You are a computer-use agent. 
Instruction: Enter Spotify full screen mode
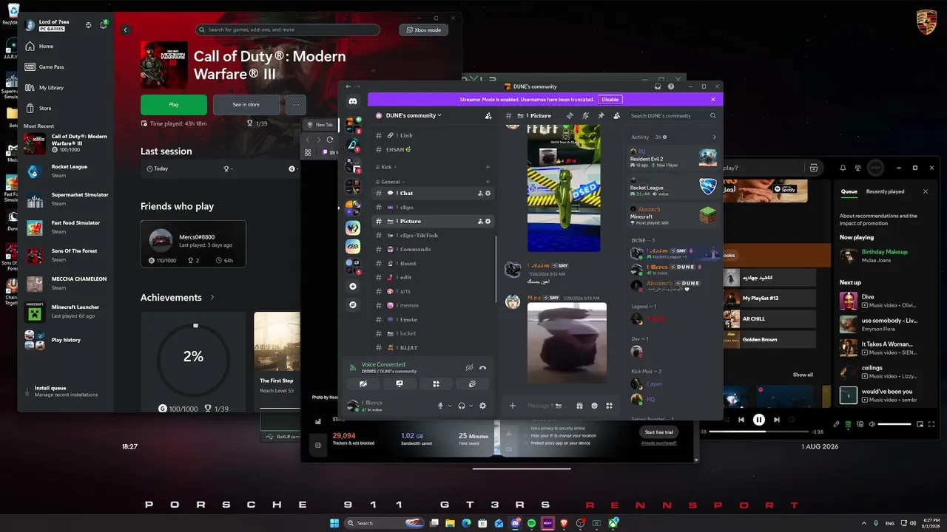(931, 424)
